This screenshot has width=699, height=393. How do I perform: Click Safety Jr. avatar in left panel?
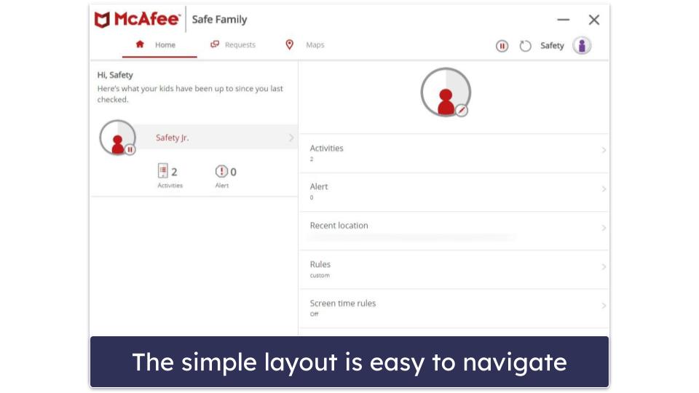click(117, 138)
